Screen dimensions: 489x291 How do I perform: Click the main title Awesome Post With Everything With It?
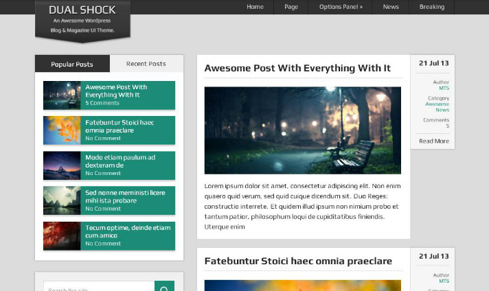(x=297, y=68)
